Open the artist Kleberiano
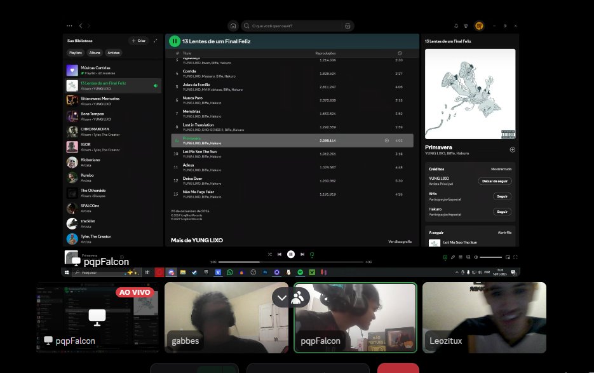 114,162
